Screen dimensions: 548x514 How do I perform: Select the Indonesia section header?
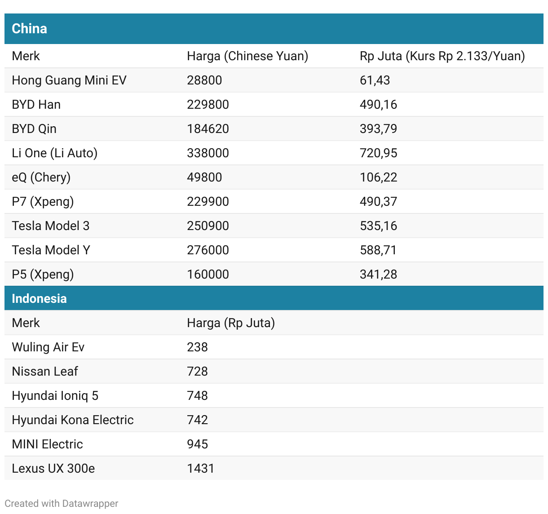[39, 298]
